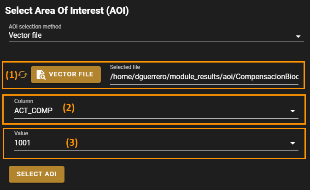310x190 pixels.
Task: Click the orange (3) annotation marker
Action: pyautogui.click(x=72, y=142)
